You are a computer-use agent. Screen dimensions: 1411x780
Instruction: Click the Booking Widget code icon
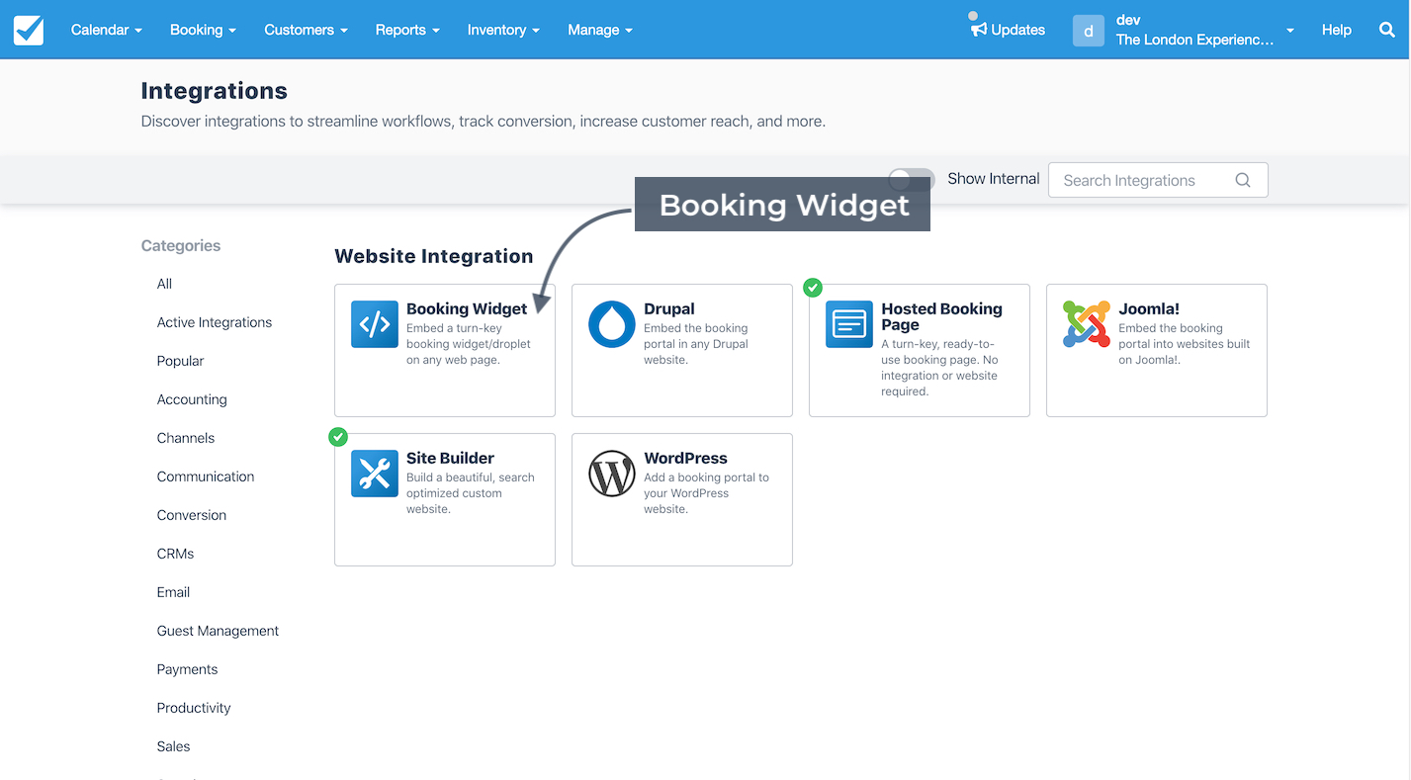click(x=375, y=324)
